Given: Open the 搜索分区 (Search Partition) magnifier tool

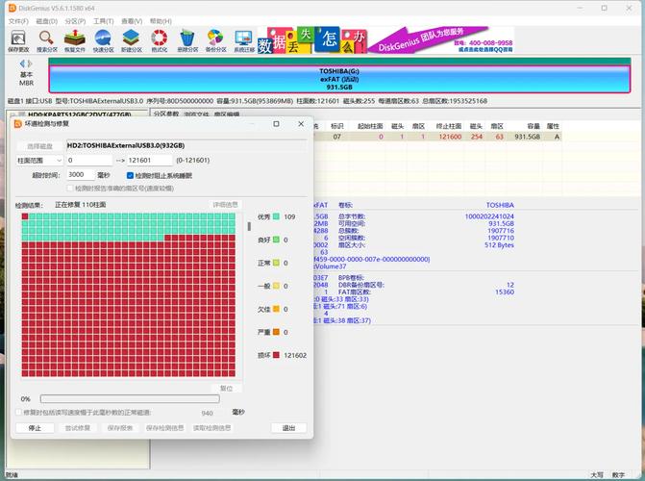Looking at the screenshot, I should [x=46, y=40].
